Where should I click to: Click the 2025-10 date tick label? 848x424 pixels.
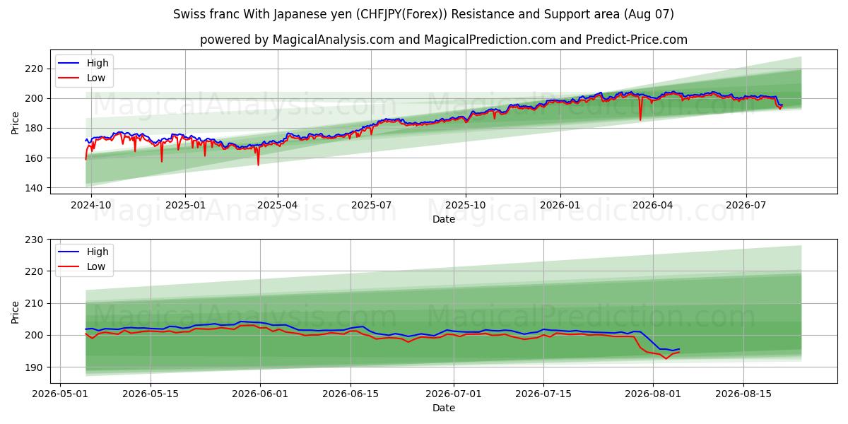point(466,206)
